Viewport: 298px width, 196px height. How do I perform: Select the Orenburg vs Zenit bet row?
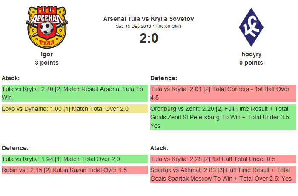223,117
